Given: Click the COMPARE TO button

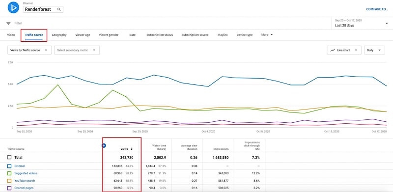Looking at the screenshot, I should pos(377,9).
